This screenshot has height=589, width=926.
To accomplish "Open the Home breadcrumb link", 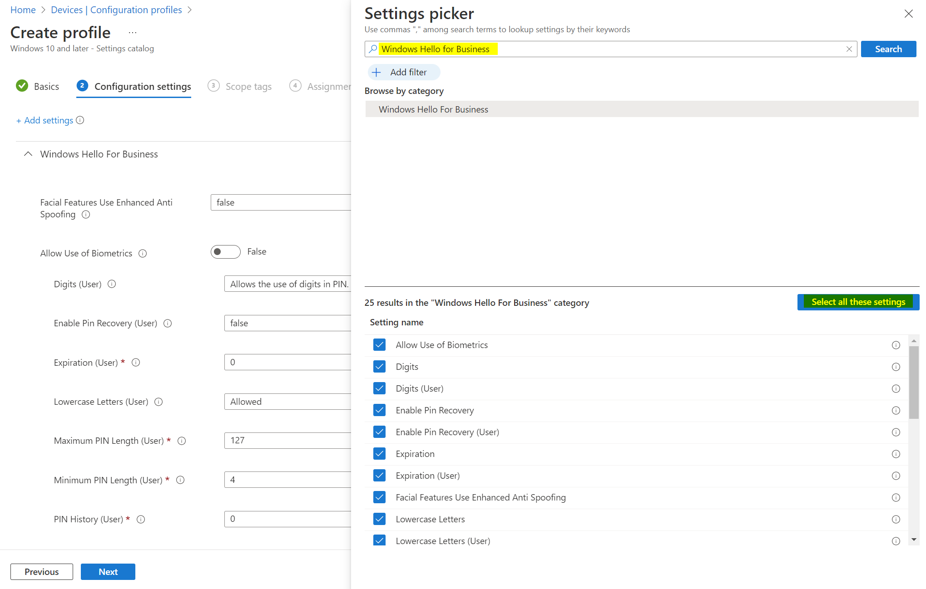I will [x=23, y=10].
